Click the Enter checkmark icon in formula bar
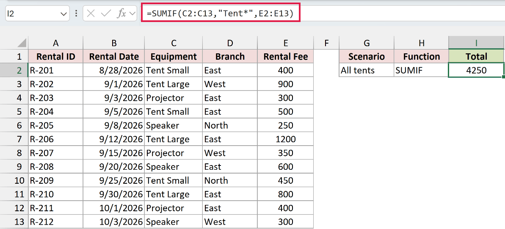 pos(106,14)
